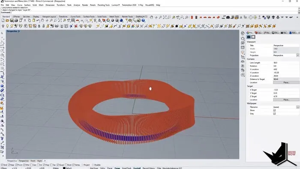Click the black Default layer color swatch
The width and height of the screenshot is (300, 169).
click(x=64, y=168)
